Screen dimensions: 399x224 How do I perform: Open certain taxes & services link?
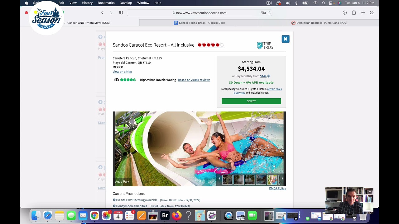(x=257, y=91)
